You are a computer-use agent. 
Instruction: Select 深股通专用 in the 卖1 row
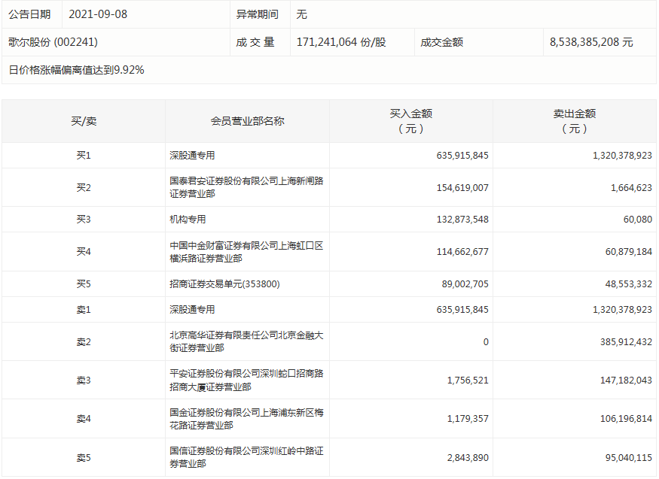coord(192,310)
